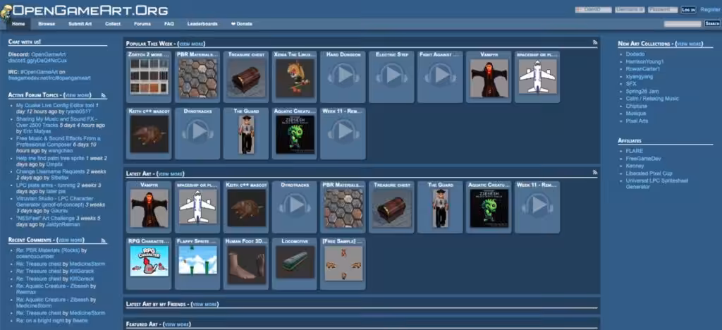Open the Free Sample sprite thumbnail

coord(343,263)
